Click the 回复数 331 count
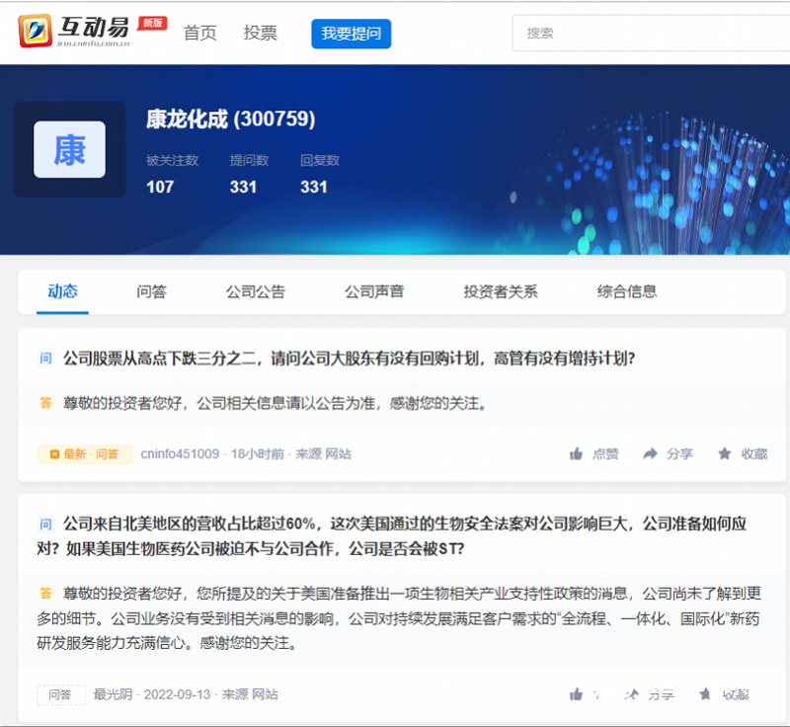This screenshot has height=727, width=790. [x=319, y=174]
